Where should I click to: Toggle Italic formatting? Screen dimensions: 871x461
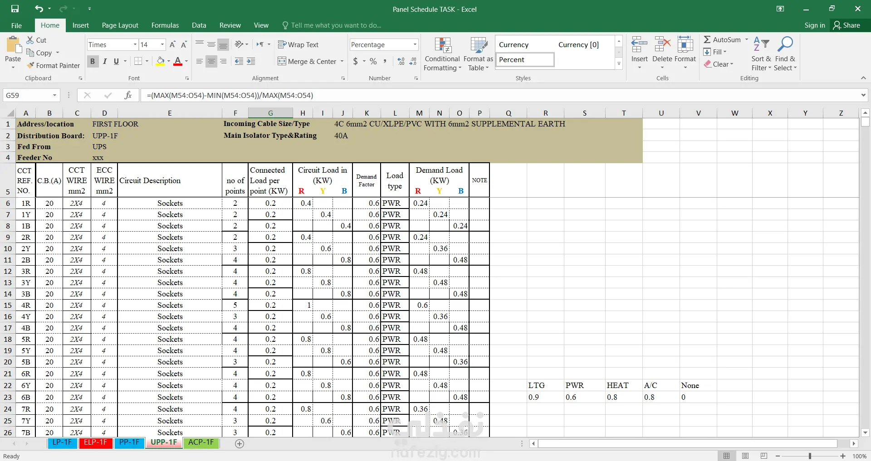[x=105, y=61]
